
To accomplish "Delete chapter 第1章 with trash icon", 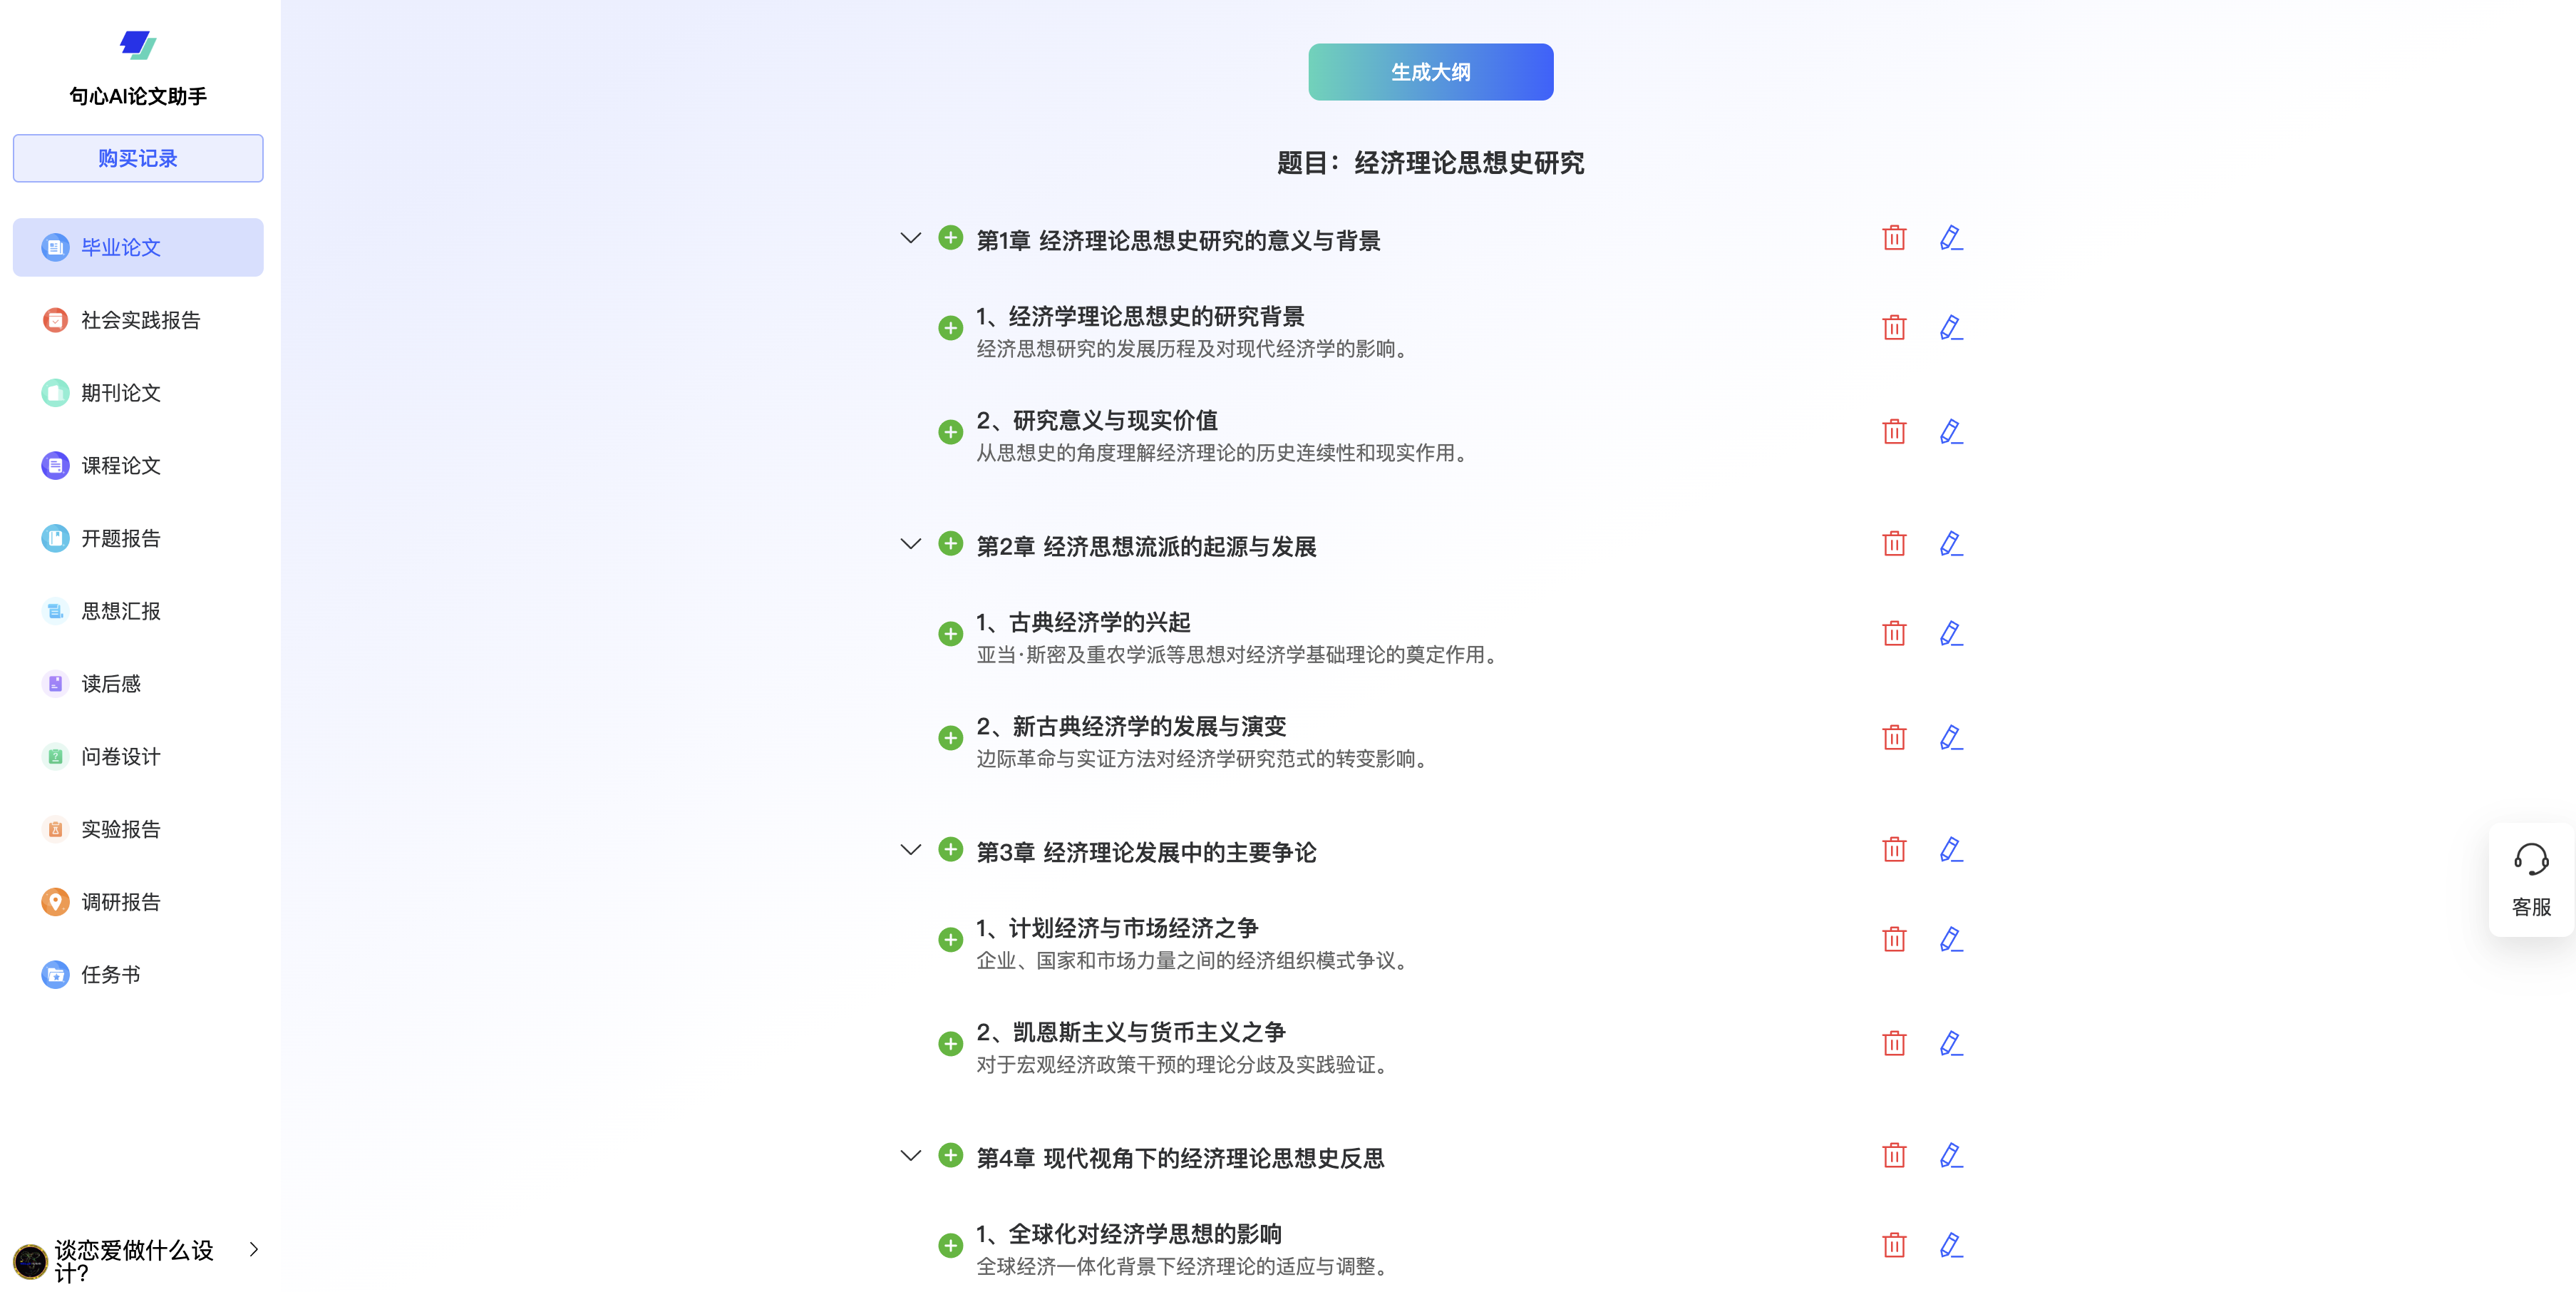I will [x=1894, y=238].
